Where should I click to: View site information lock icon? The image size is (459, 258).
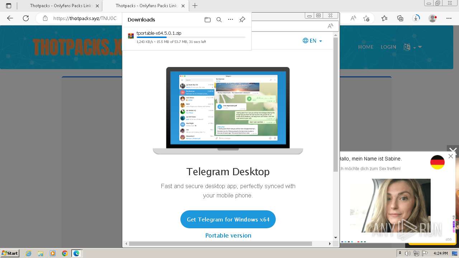pos(45,18)
